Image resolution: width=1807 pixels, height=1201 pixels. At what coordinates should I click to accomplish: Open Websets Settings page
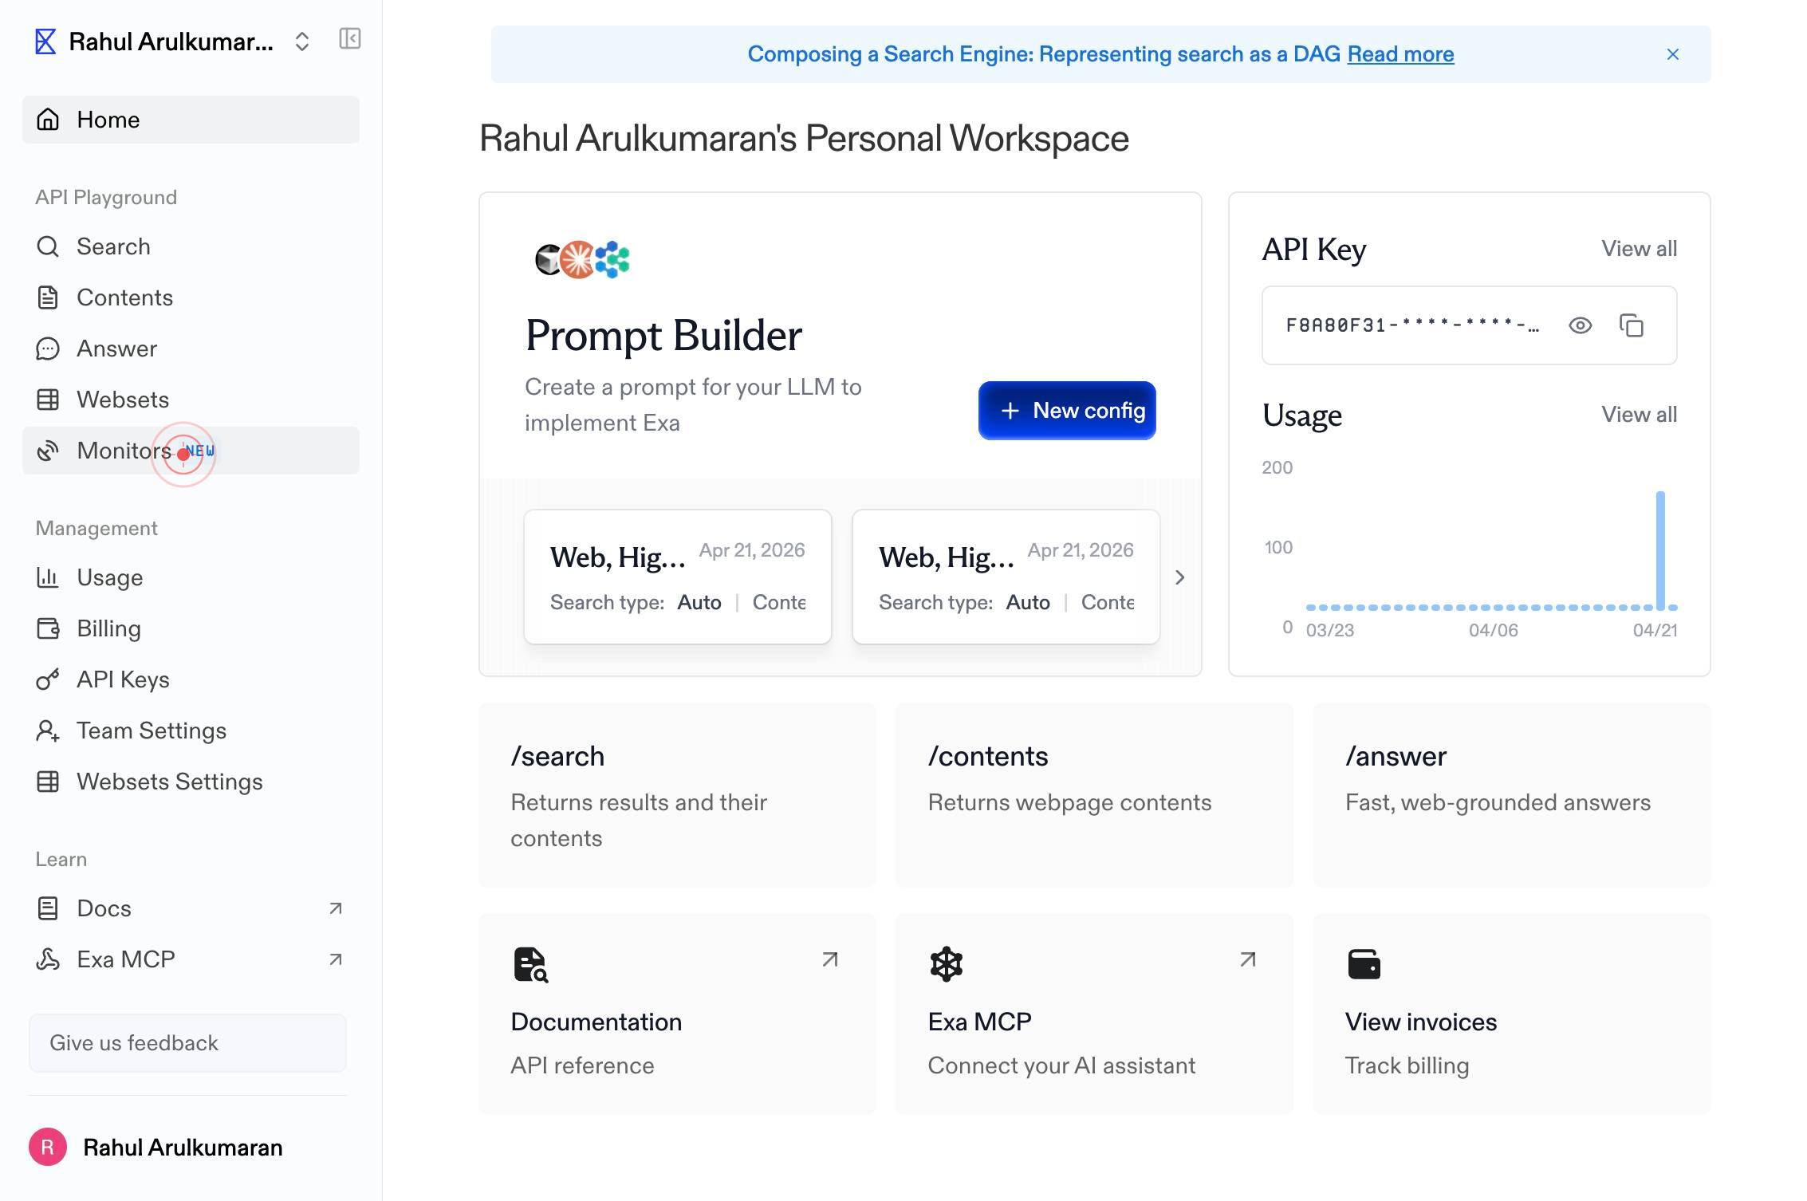[x=191, y=782]
